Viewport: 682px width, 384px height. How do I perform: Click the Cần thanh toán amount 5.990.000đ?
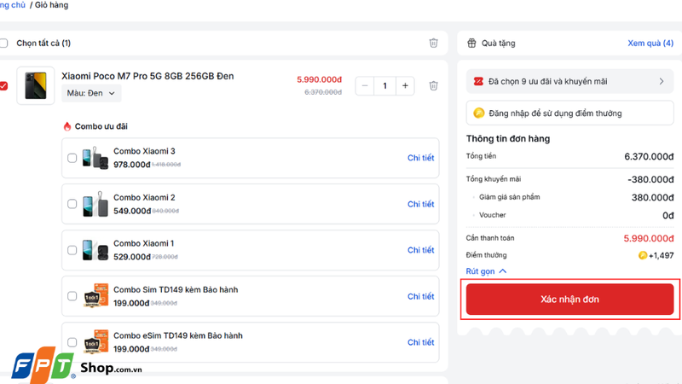[x=649, y=239]
